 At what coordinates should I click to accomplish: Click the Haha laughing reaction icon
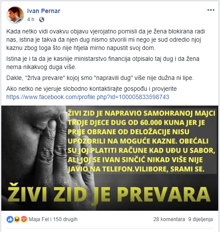[17, 219]
